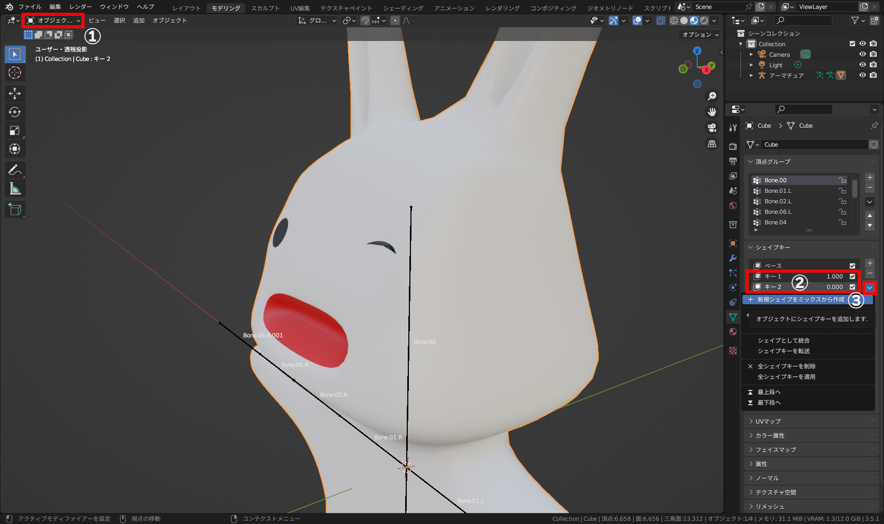Switch to the シェーディング workspace tab
Image resolution: width=884 pixels, height=524 pixels.
403,8
